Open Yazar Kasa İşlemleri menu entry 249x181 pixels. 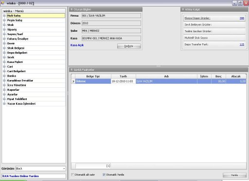(21, 104)
